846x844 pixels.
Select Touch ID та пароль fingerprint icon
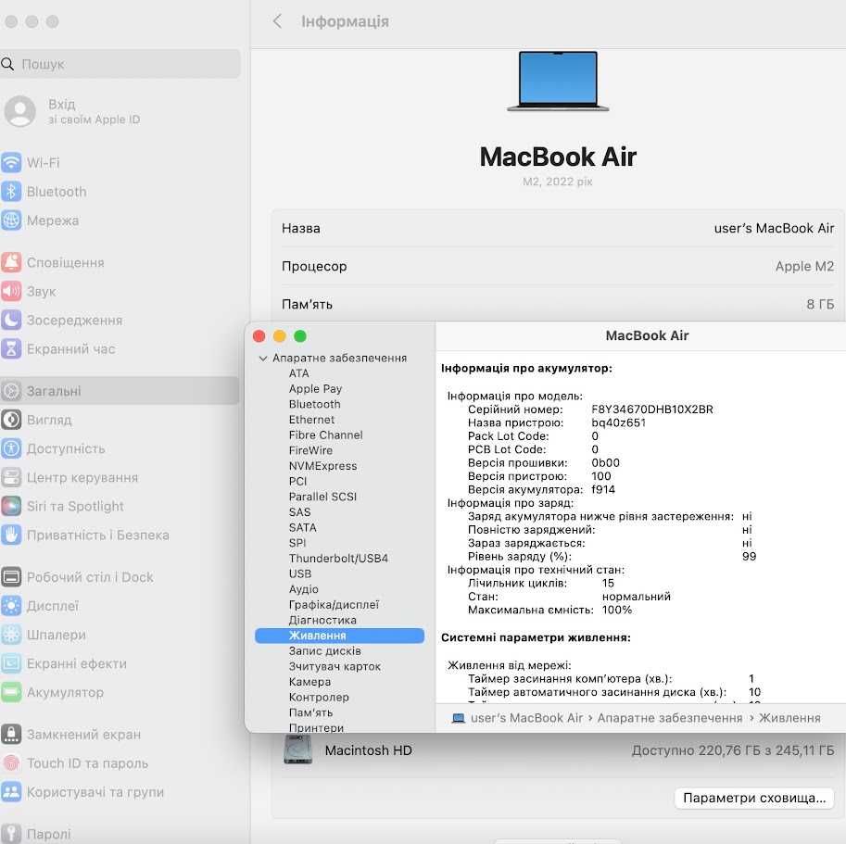pos(11,763)
